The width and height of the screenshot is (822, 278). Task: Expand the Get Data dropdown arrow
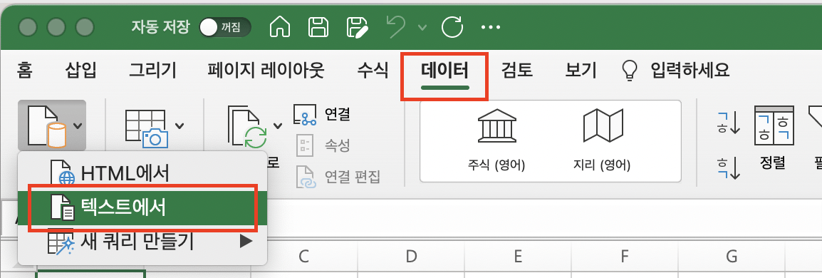click(x=78, y=125)
